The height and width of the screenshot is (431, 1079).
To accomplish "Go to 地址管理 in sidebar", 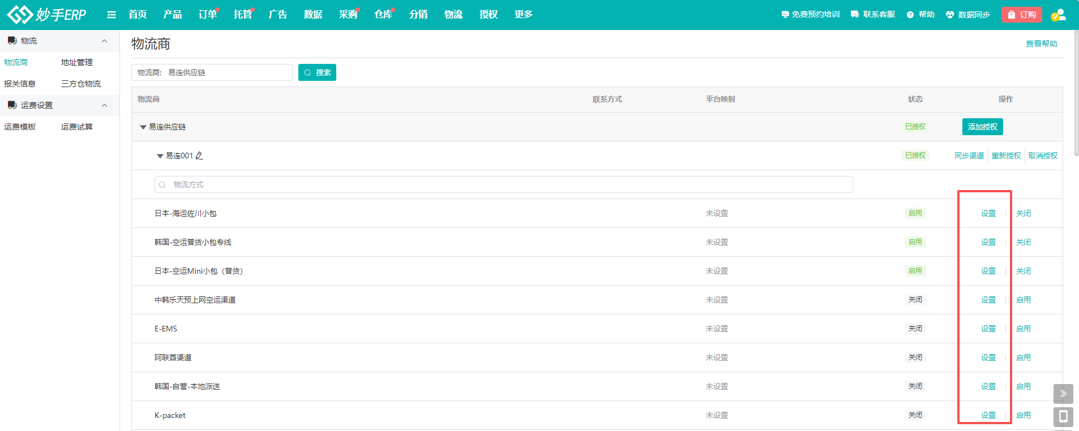I will click(x=77, y=62).
